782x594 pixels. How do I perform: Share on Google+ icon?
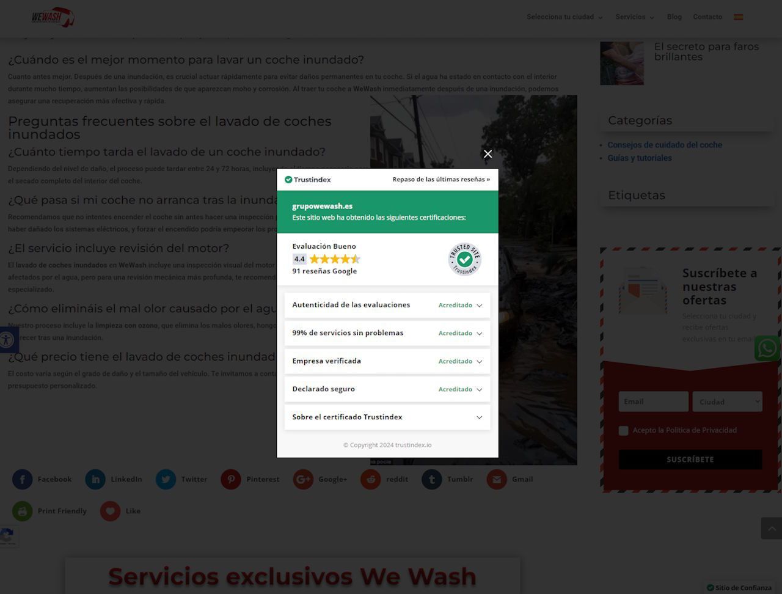303,480
